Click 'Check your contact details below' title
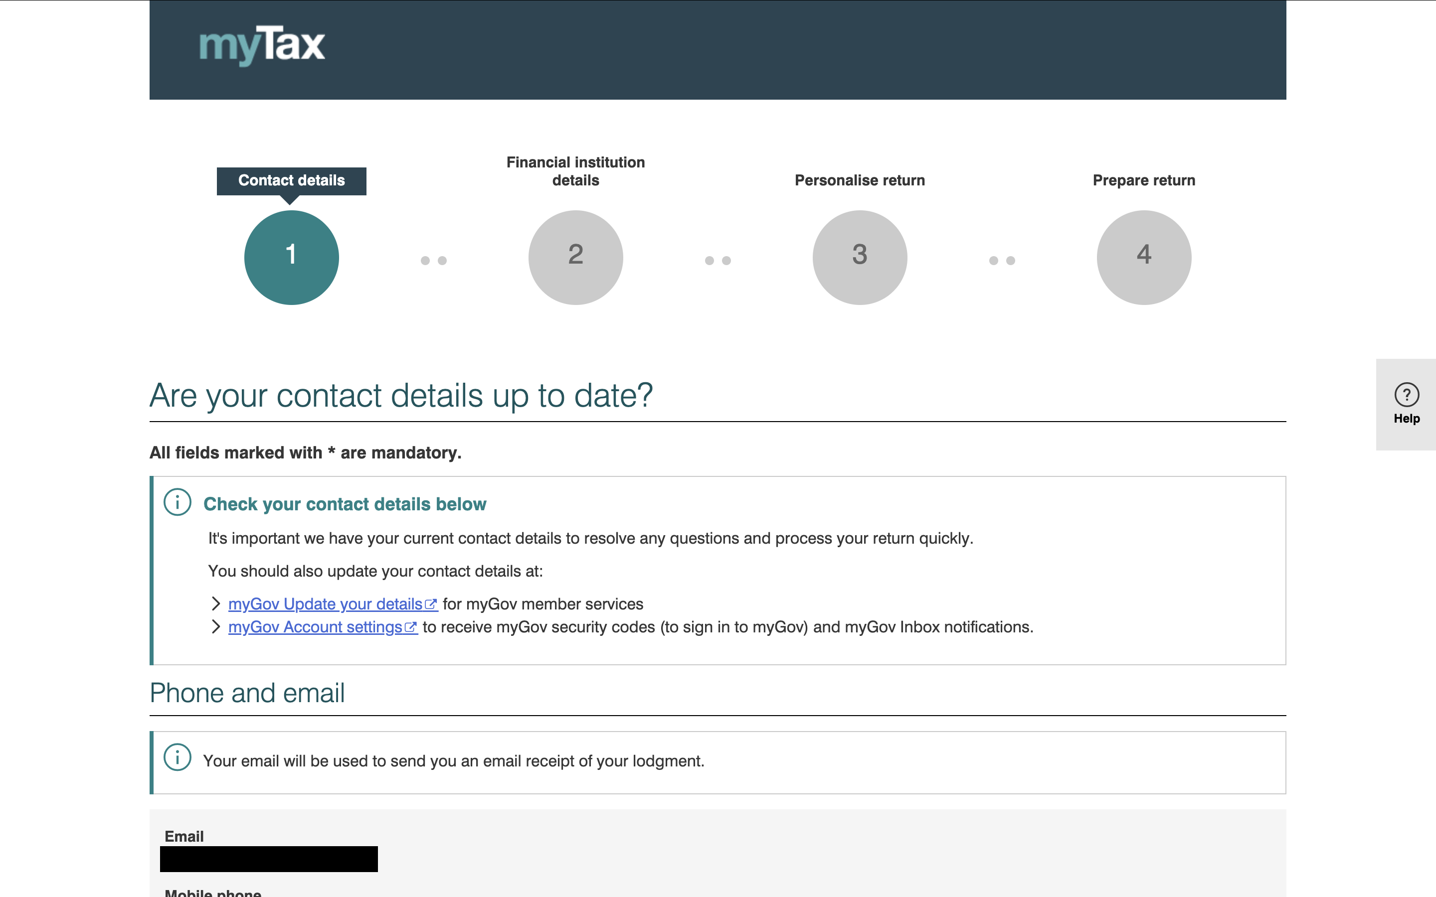 coord(345,504)
